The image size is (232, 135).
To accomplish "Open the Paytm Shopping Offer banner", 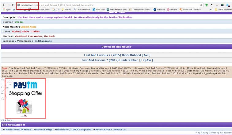I will click(x=25, y=98).
